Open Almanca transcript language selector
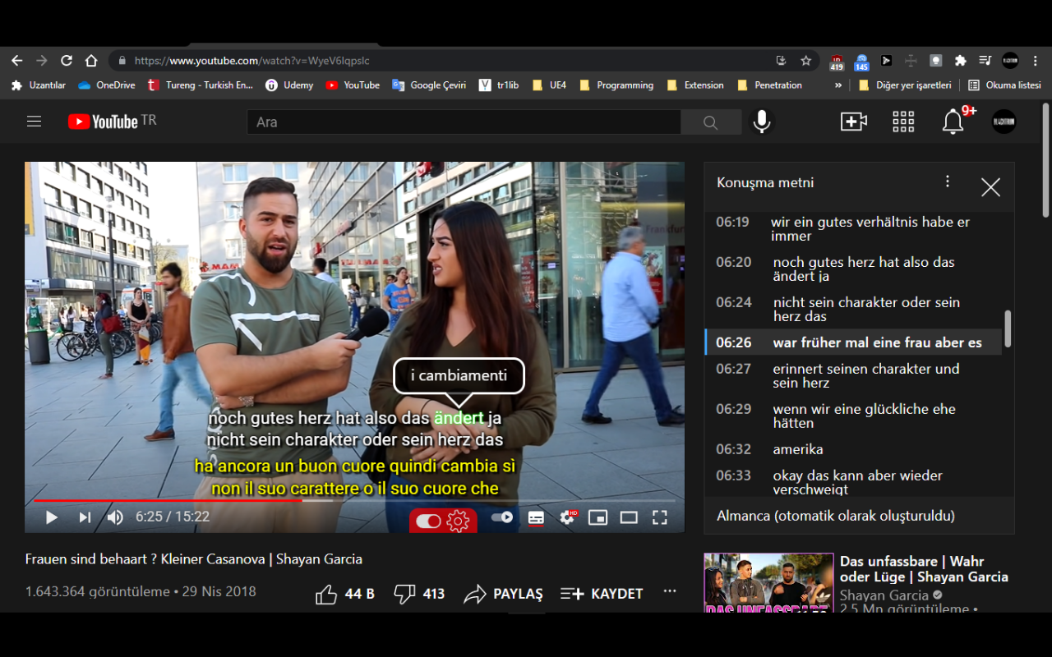The image size is (1052, 657). coord(836,517)
